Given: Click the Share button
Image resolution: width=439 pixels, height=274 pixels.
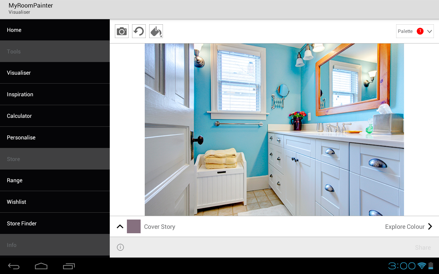Looking at the screenshot, I should point(423,247).
